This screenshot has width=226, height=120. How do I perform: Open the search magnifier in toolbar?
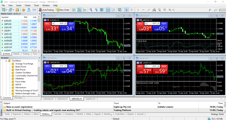[209, 10]
